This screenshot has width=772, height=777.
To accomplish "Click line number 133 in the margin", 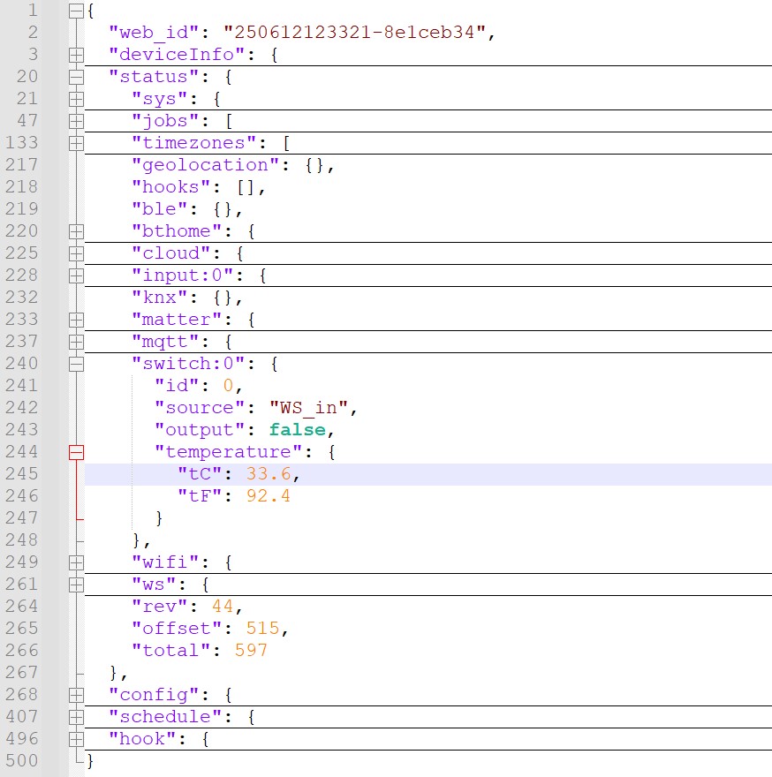I will [x=22, y=143].
